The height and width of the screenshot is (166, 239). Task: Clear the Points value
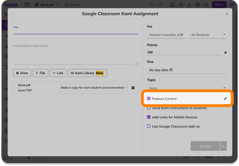click(x=225, y=53)
